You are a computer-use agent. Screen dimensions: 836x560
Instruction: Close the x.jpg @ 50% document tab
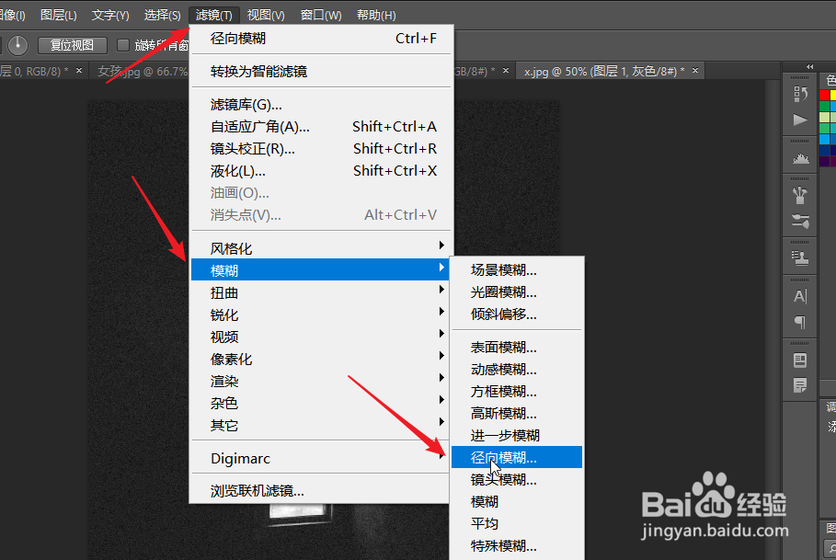[x=695, y=70]
